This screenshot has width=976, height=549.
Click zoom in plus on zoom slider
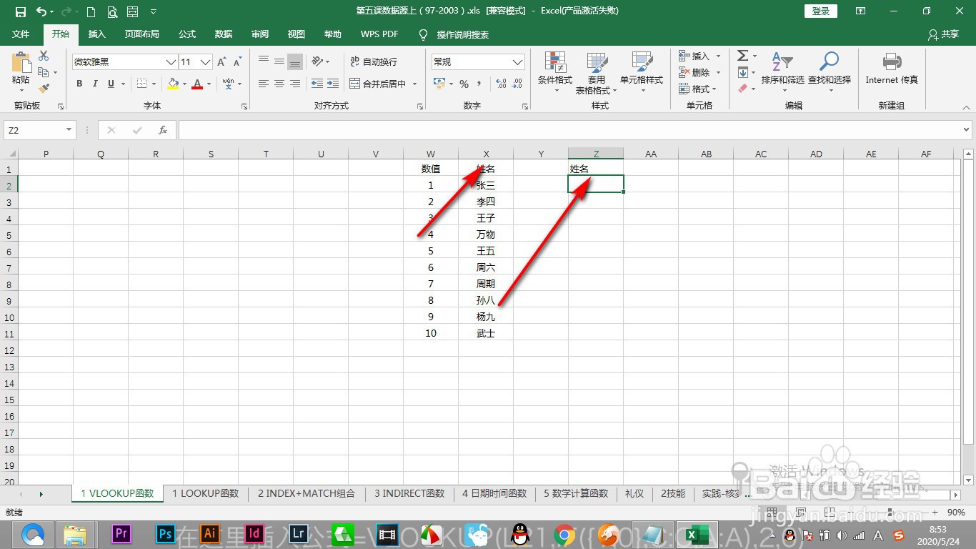click(934, 513)
